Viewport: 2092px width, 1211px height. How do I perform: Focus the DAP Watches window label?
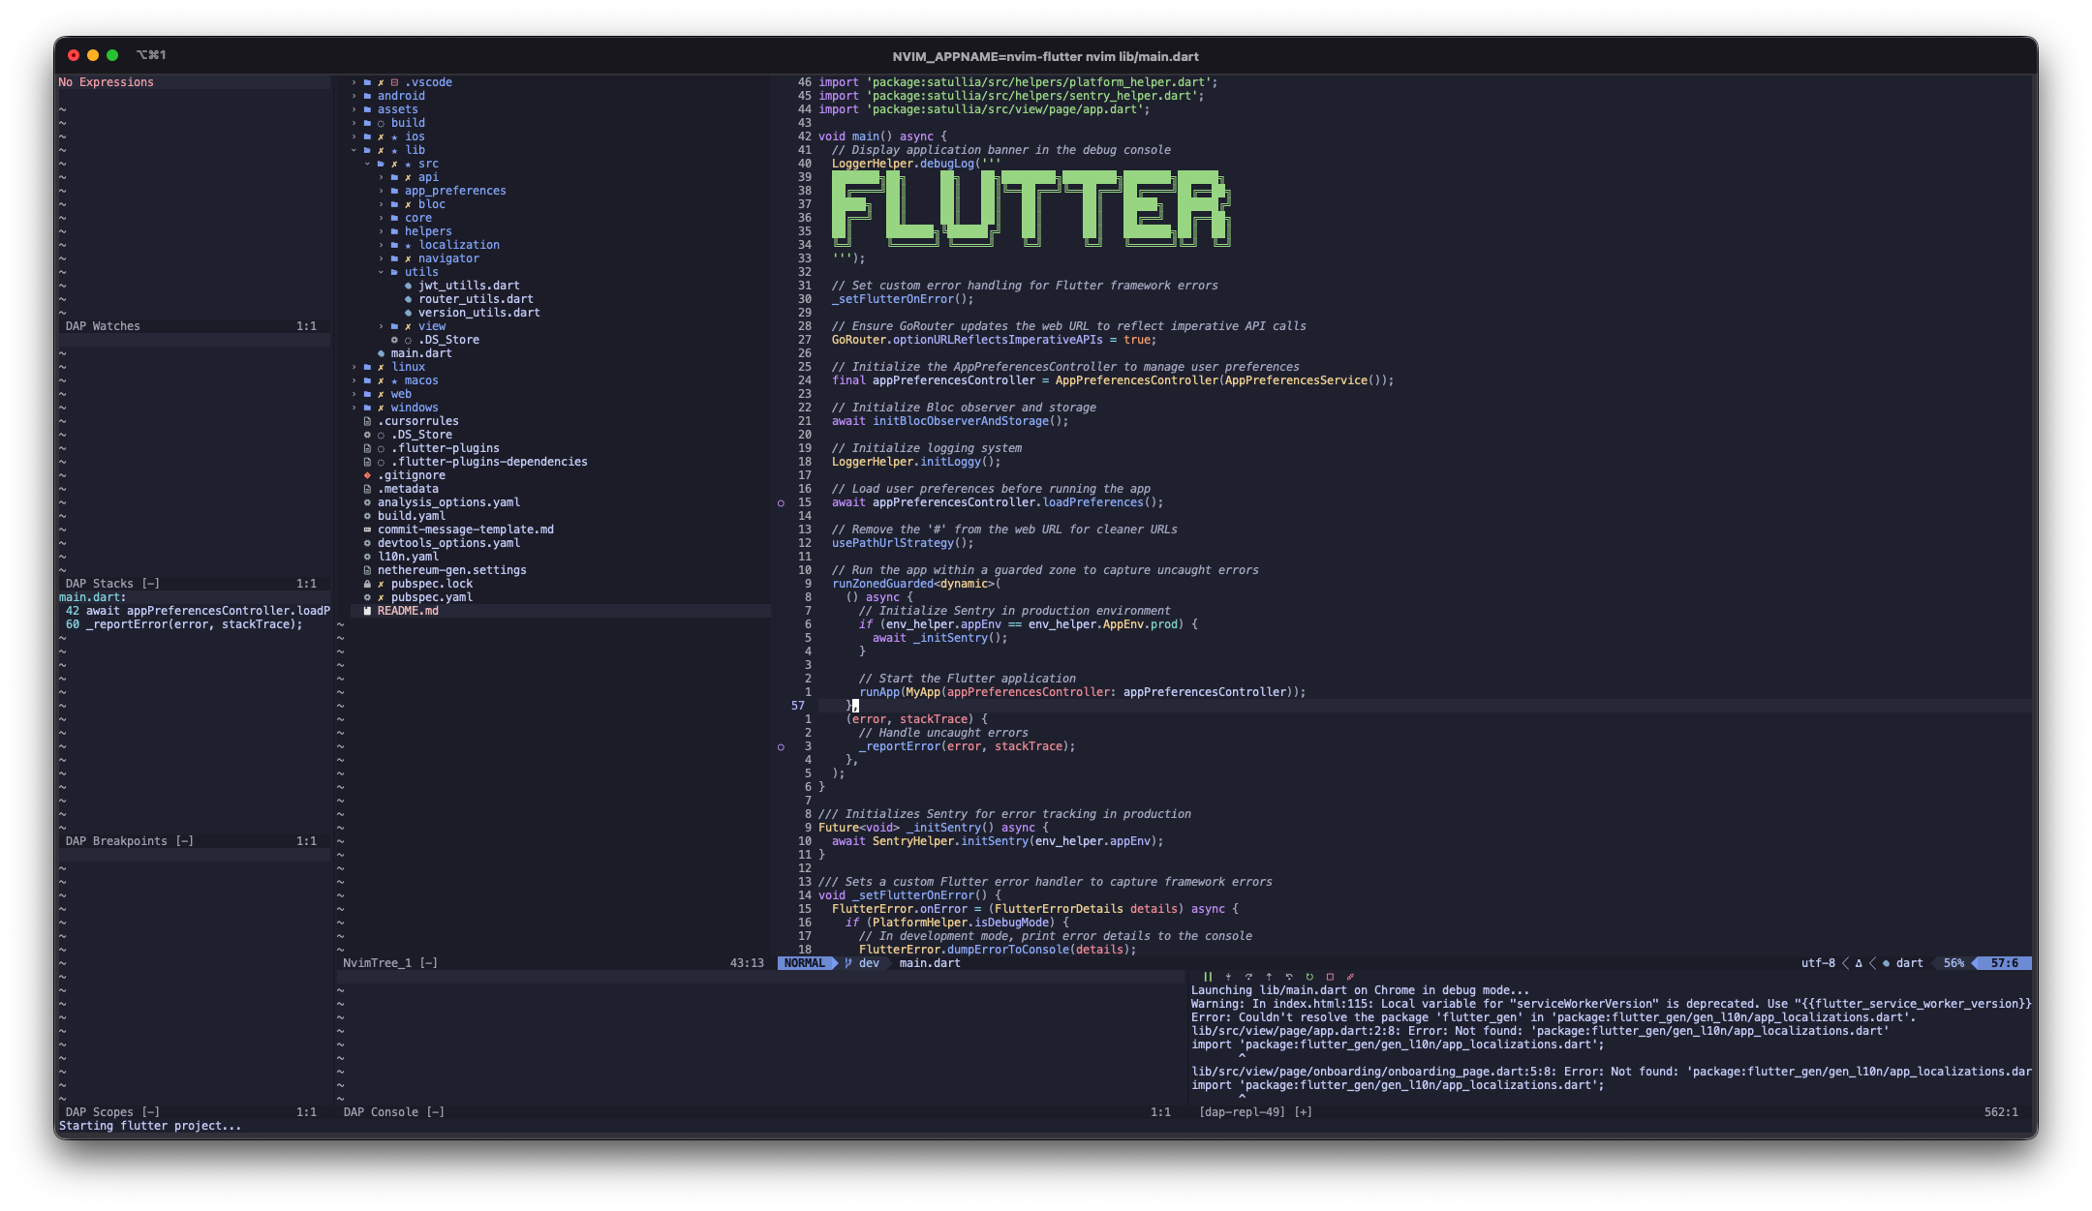coord(103,326)
